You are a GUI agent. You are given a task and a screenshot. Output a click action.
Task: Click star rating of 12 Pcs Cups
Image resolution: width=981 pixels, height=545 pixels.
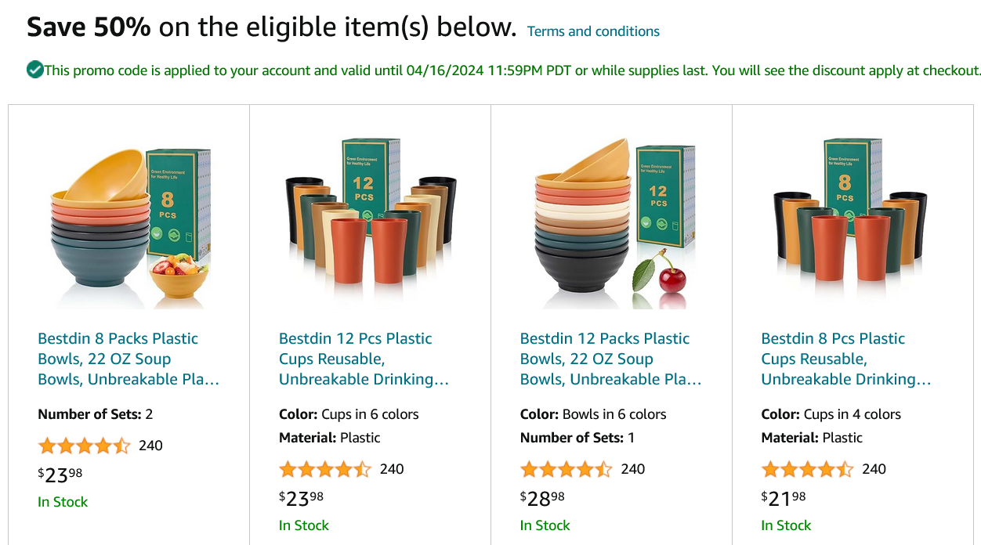tap(325, 470)
